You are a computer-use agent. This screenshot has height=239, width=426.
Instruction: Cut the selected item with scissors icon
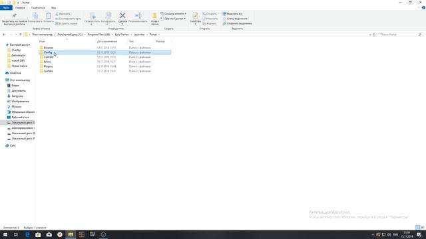63,14
